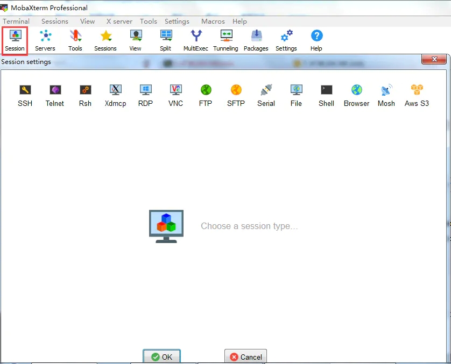Dismiss the dialog with Cancel

click(x=245, y=356)
